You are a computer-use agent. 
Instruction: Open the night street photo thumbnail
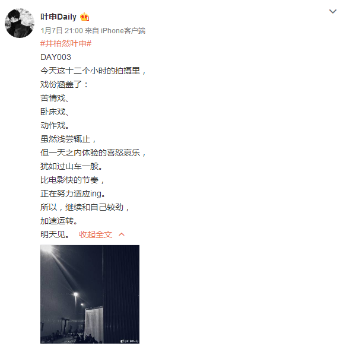pyautogui.click(x=90, y=294)
